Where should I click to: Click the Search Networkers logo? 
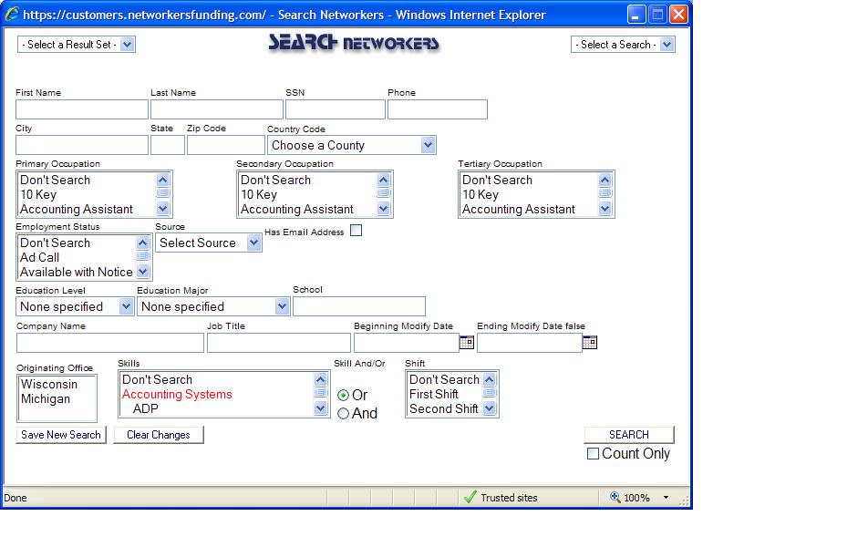(354, 43)
